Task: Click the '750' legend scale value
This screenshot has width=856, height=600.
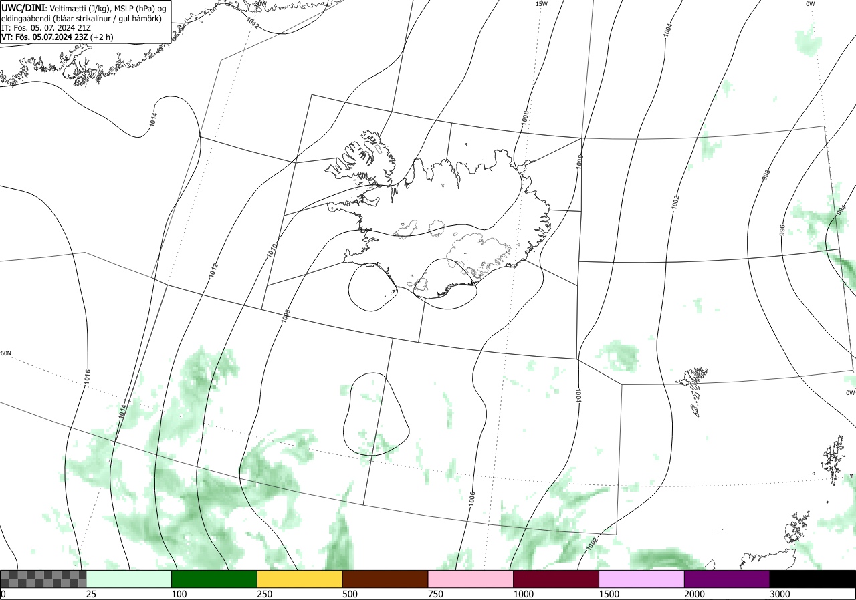Action: point(436,594)
